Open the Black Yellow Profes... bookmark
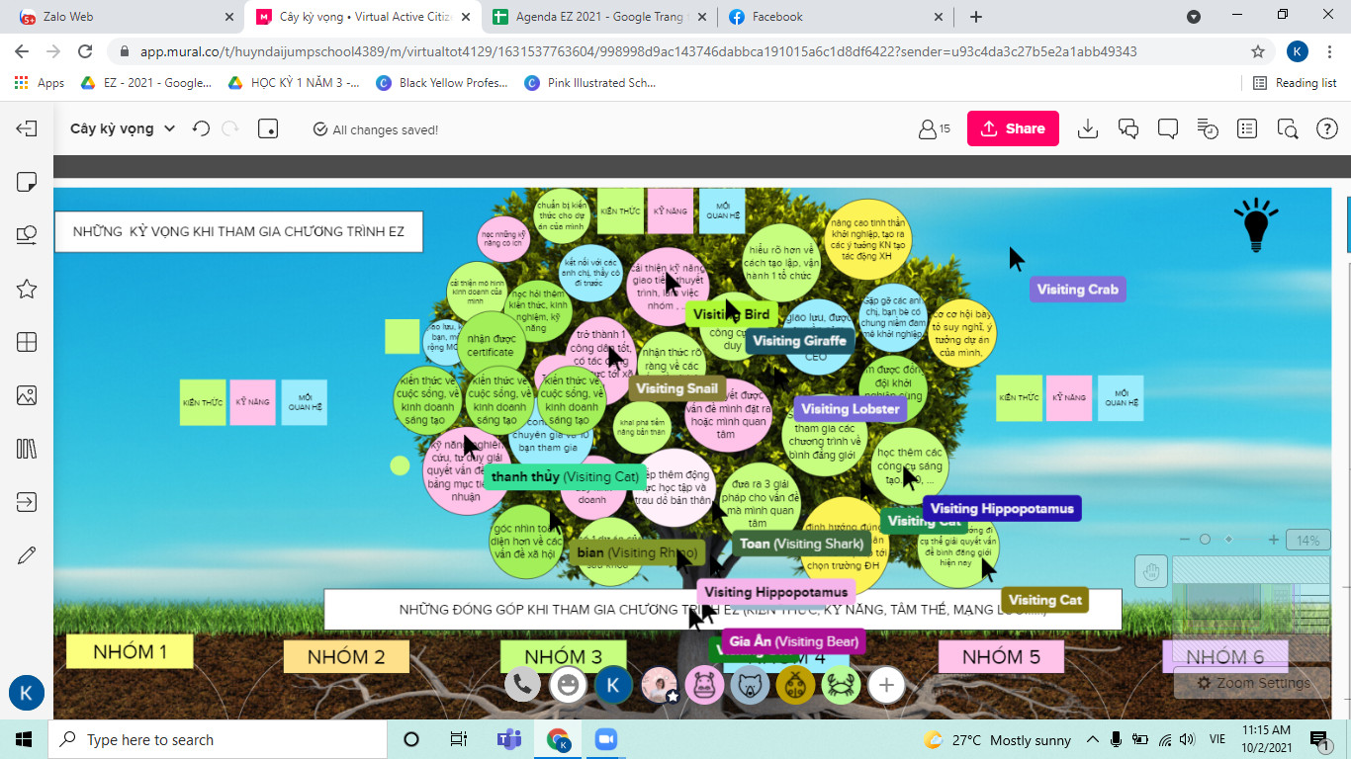Viewport: 1351px width, 759px height. click(x=442, y=83)
